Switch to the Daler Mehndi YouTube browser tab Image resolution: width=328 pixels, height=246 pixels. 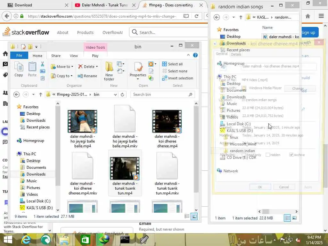[104, 5]
